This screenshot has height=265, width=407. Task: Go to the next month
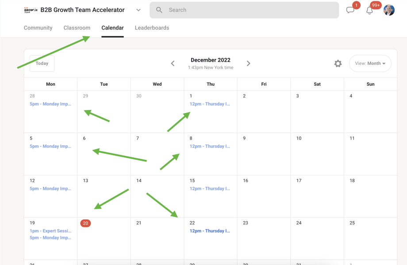pyautogui.click(x=249, y=64)
